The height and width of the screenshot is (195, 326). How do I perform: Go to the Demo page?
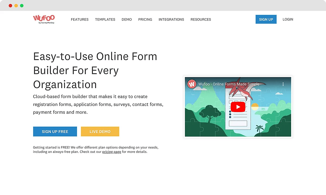pyautogui.click(x=126, y=19)
